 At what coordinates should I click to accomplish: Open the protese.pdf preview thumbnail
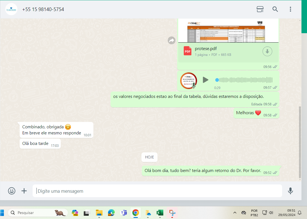tap(228, 31)
